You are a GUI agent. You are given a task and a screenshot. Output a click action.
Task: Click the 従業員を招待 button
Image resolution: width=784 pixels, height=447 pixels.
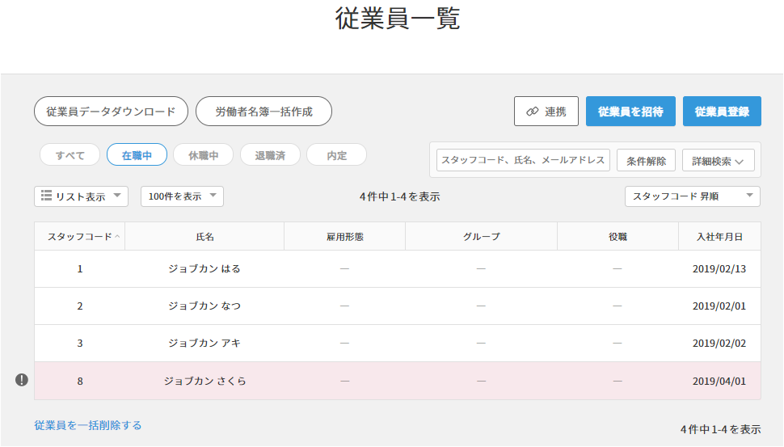(630, 112)
